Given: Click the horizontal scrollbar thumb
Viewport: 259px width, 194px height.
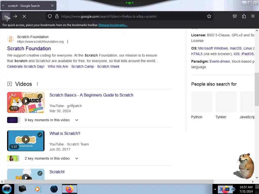Looking at the screenshot, I should point(109,182).
